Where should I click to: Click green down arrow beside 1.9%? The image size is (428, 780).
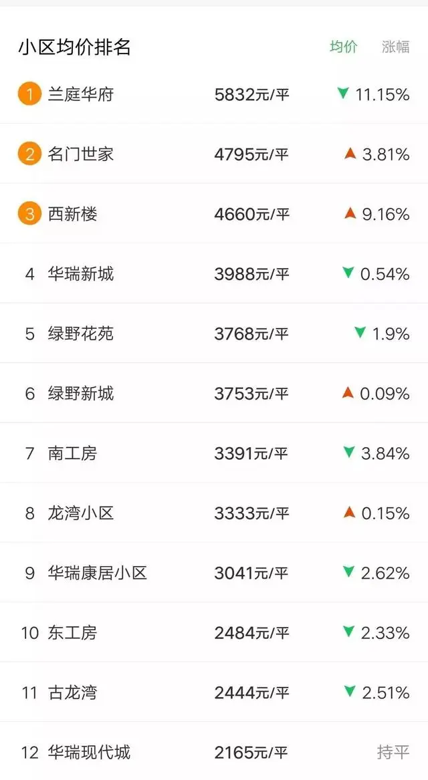click(360, 332)
